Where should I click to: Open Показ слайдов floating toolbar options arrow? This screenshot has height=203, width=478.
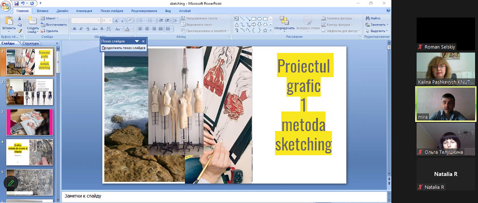(x=137, y=41)
